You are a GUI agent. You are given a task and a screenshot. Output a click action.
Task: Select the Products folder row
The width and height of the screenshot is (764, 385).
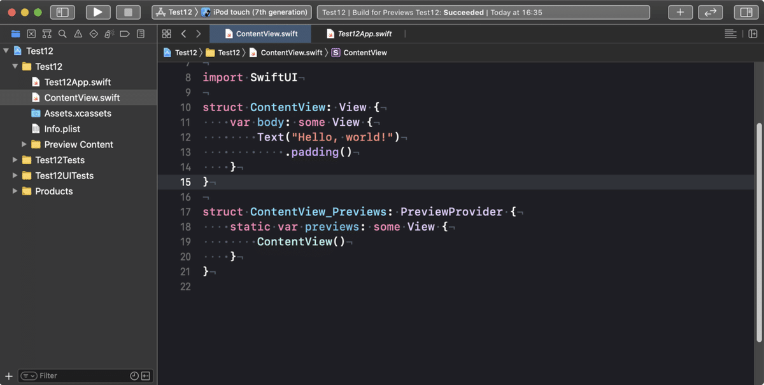[78, 191]
